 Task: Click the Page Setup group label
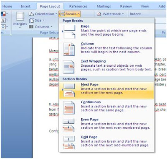(x=49, y=33)
